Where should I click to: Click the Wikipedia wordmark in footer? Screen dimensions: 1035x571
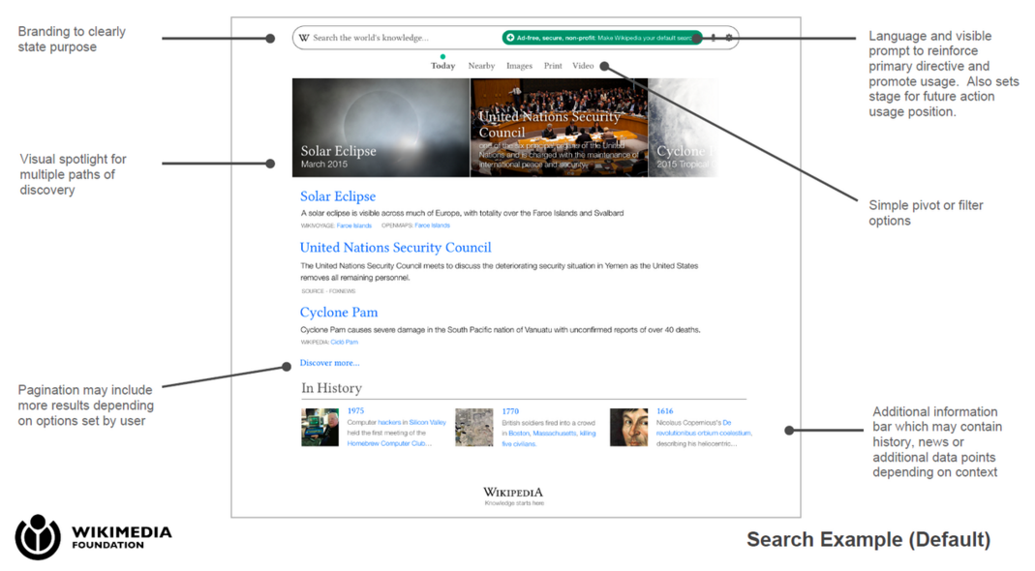[513, 493]
